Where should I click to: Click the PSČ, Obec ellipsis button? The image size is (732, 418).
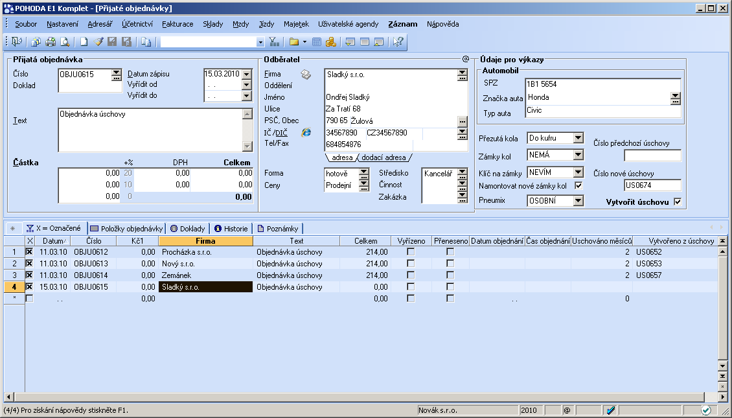click(x=462, y=121)
